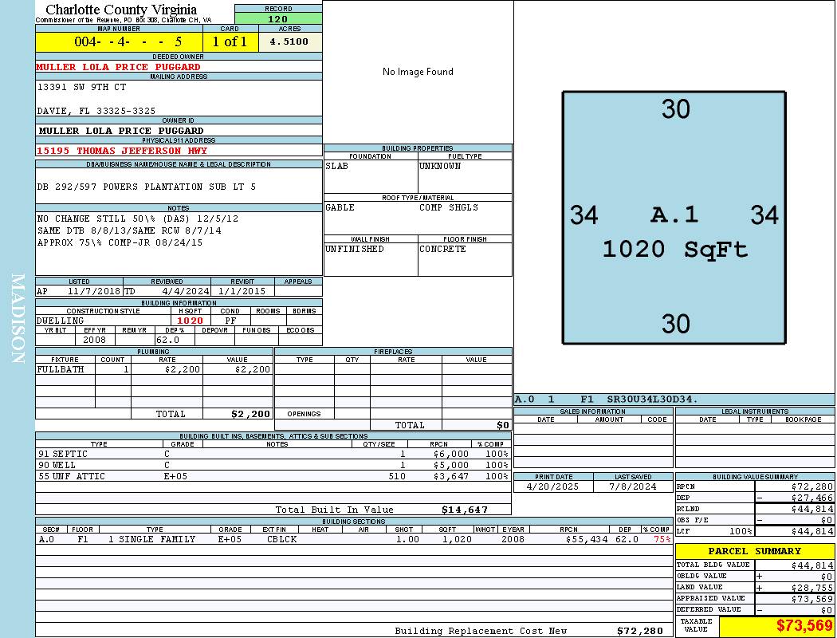Click the Owner ID name in black
Viewport: 837px width, 638px height.
pyautogui.click(x=120, y=131)
